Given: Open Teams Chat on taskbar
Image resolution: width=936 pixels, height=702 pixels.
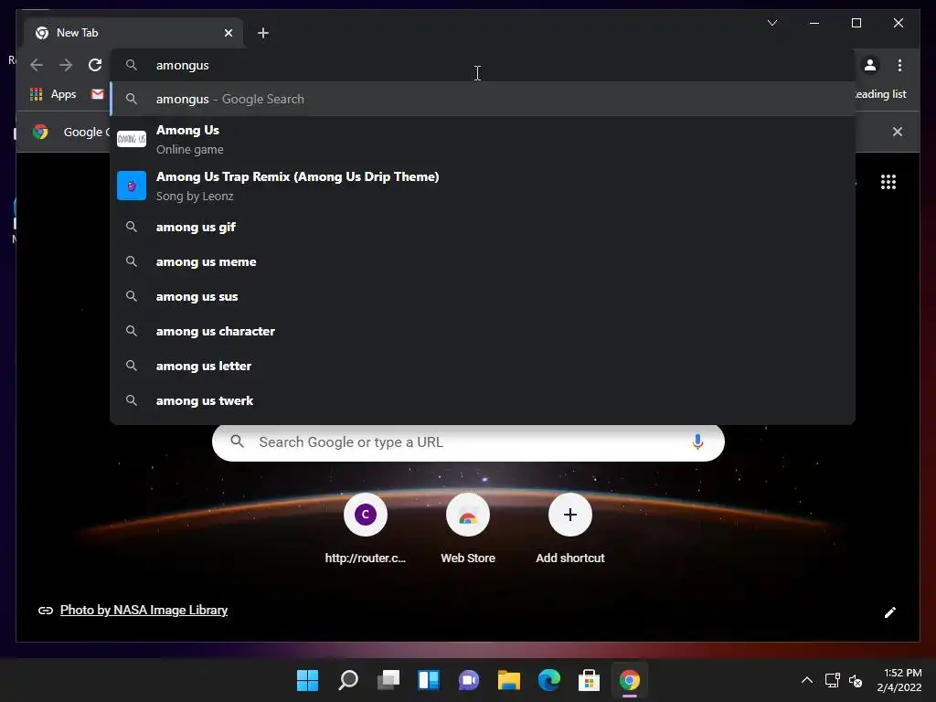Looking at the screenshot, I should point(469,680).
